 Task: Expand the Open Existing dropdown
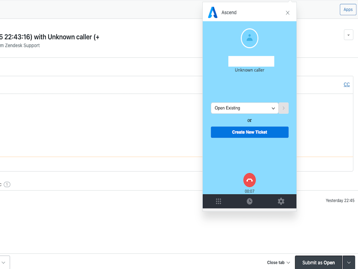244,108
